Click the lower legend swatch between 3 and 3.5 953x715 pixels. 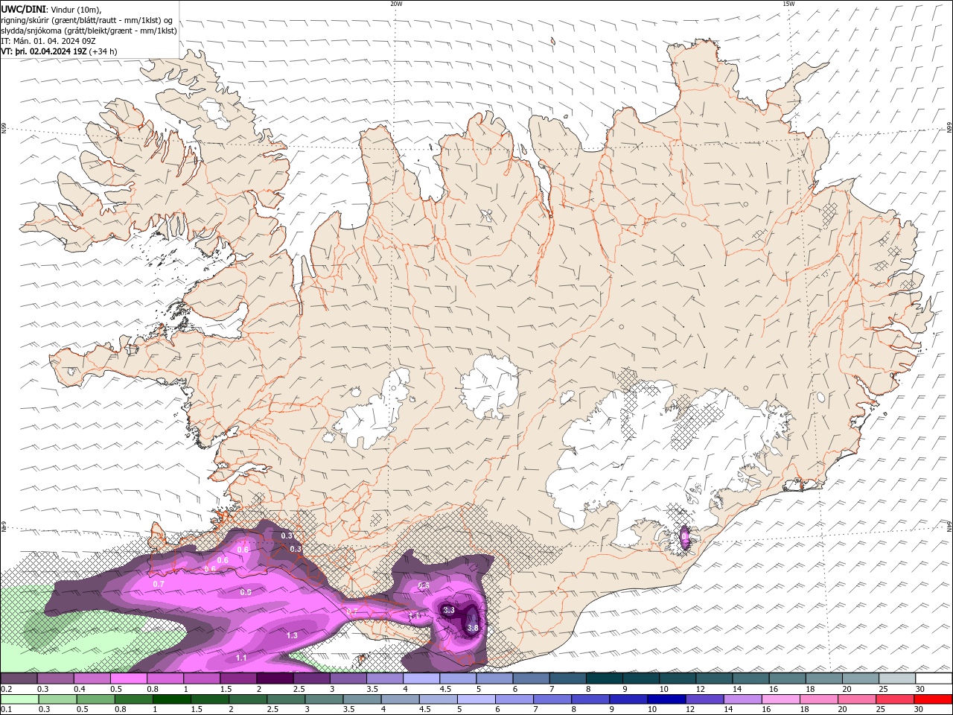click(x=323, y=699)
